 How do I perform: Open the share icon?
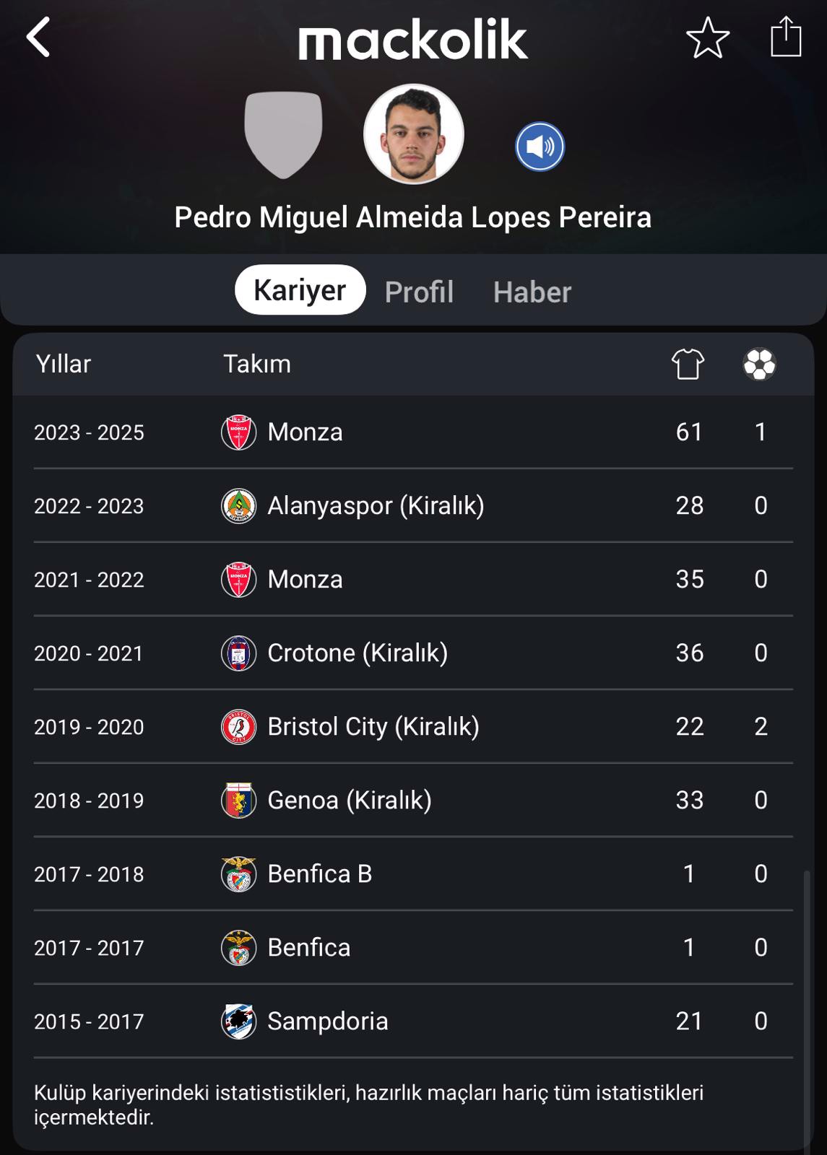(786, 36)
